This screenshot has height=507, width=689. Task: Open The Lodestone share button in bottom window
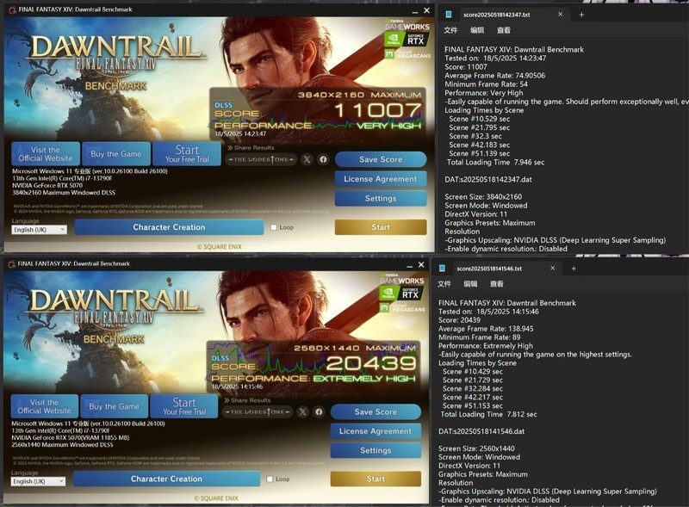257,411
